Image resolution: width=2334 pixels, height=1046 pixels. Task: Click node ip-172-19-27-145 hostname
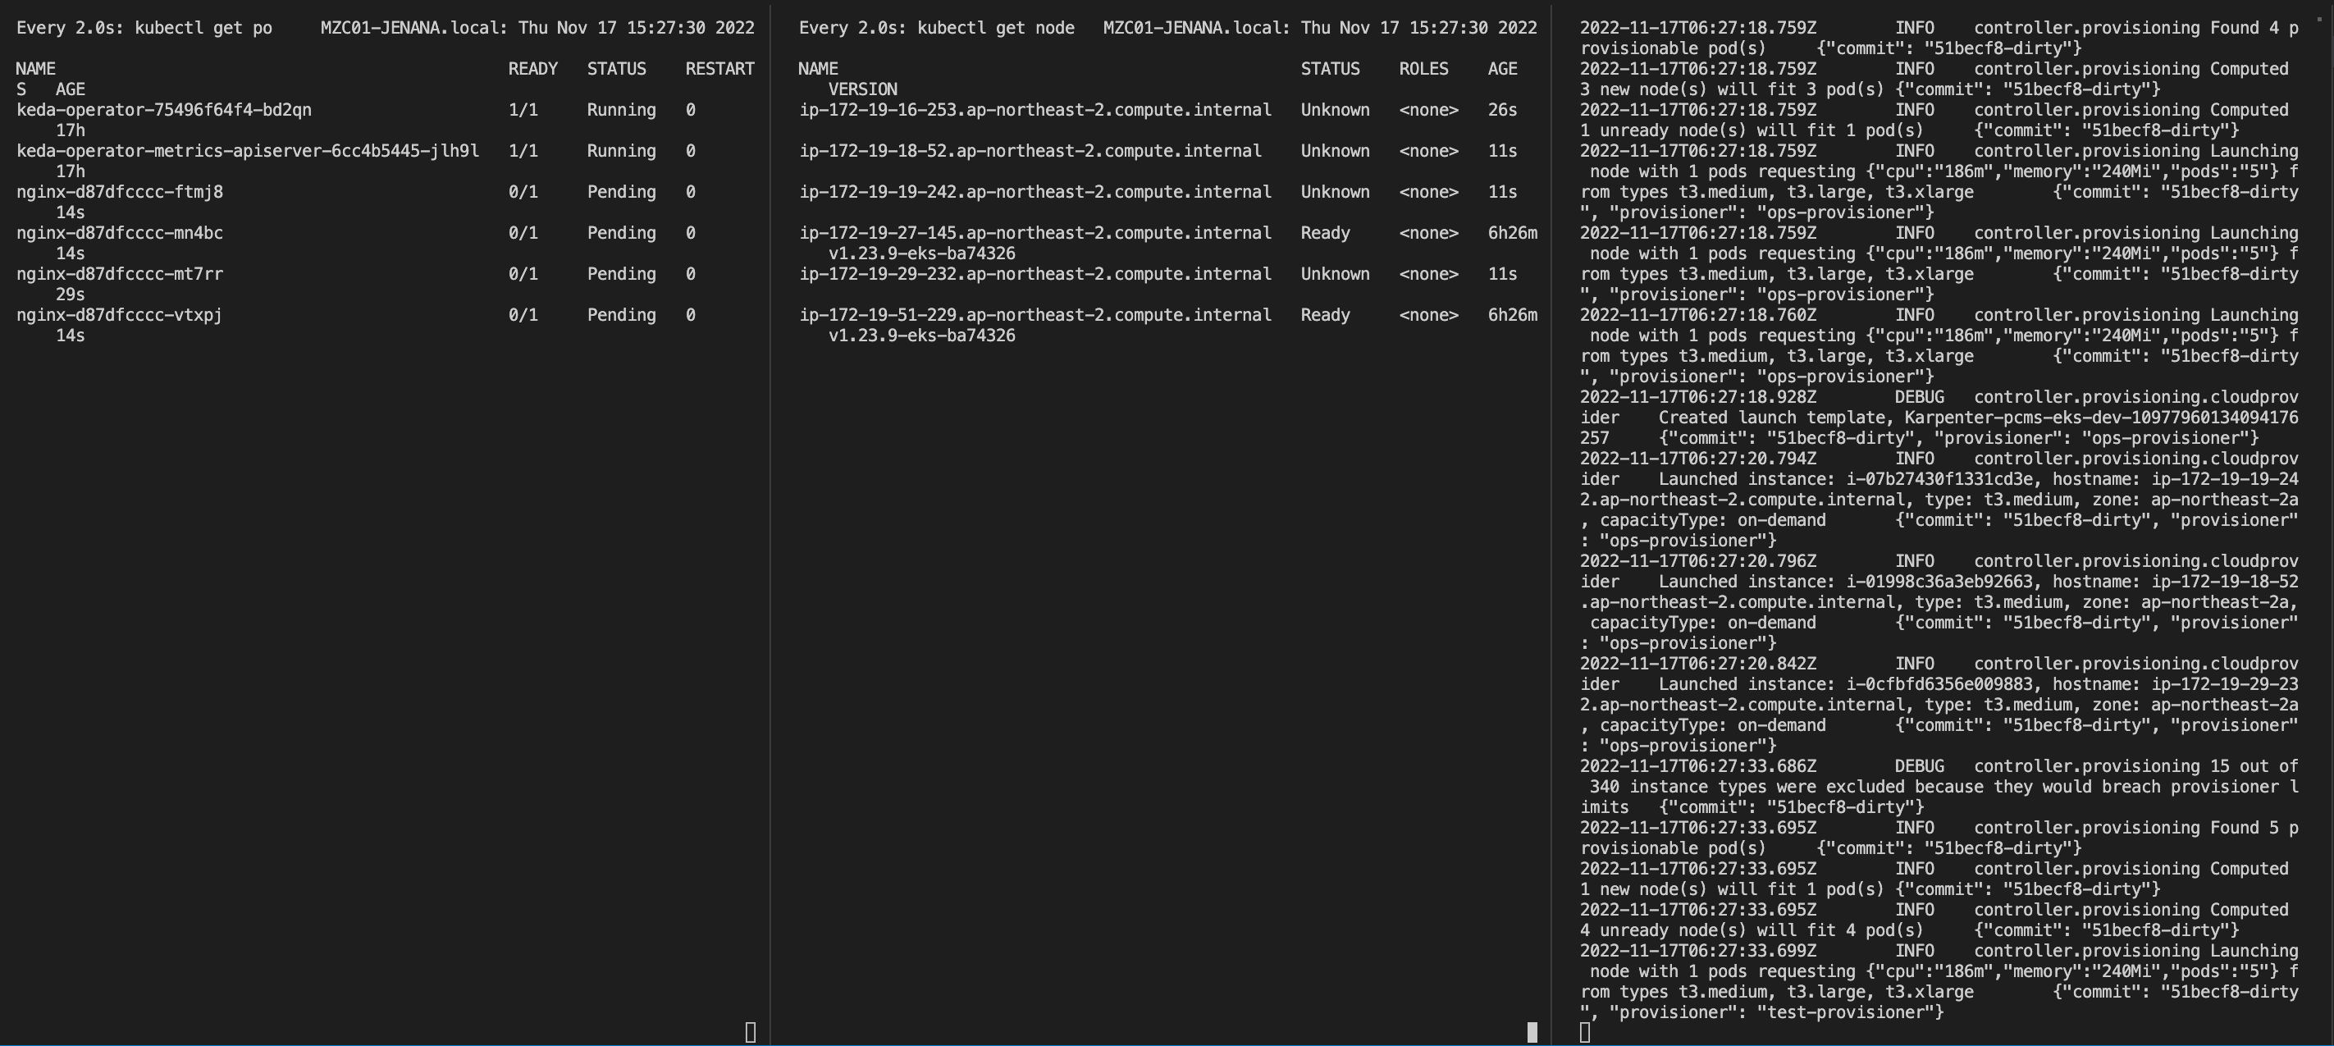tap(1035, 233)
